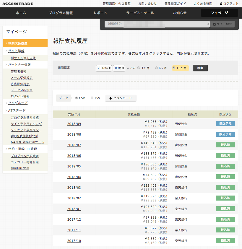Choose CSV data format
Viewport: 242px width, 249px height.
(77, 98)
